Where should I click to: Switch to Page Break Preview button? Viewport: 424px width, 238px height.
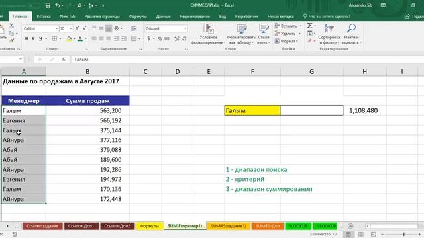click(373, 234)
